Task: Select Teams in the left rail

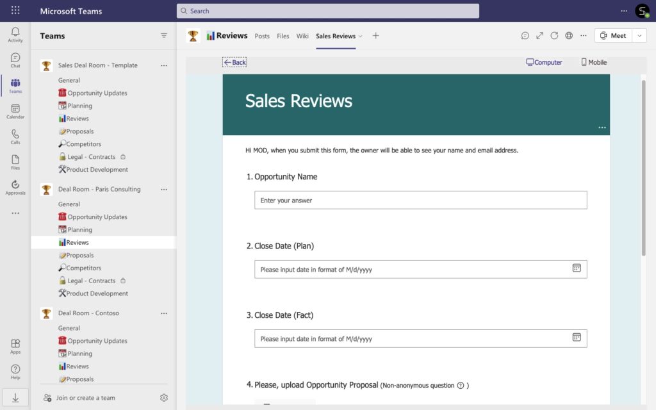Action: (15, 86)
